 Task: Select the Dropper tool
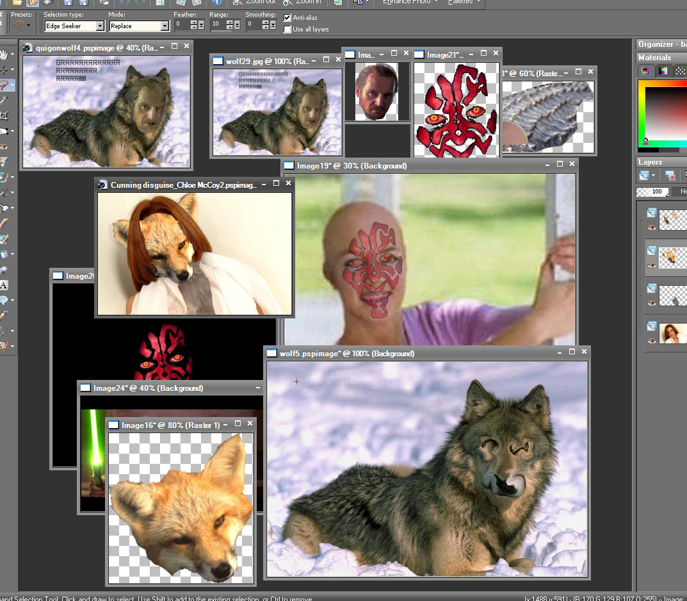tap(4, 101)
